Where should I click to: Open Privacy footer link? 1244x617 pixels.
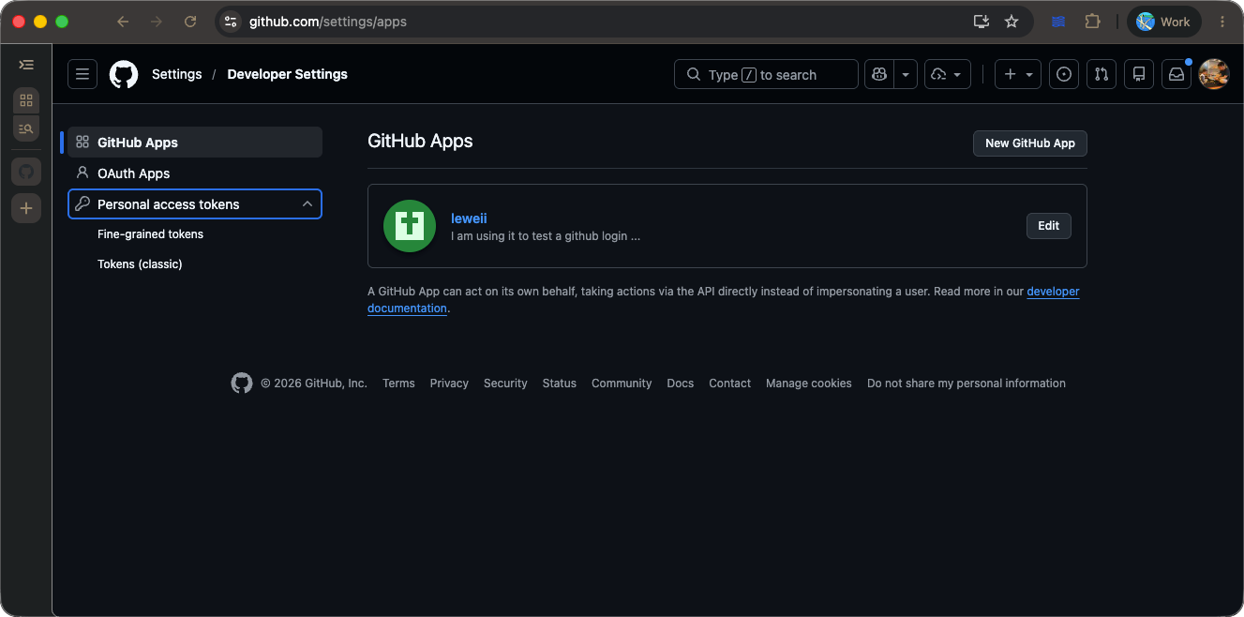(449, 384)
